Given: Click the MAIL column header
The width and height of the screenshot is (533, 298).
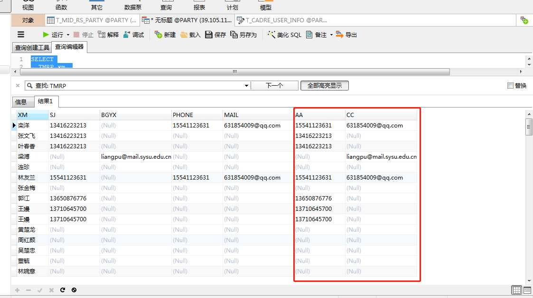Looking at the screenshot, I should point(258,115).
